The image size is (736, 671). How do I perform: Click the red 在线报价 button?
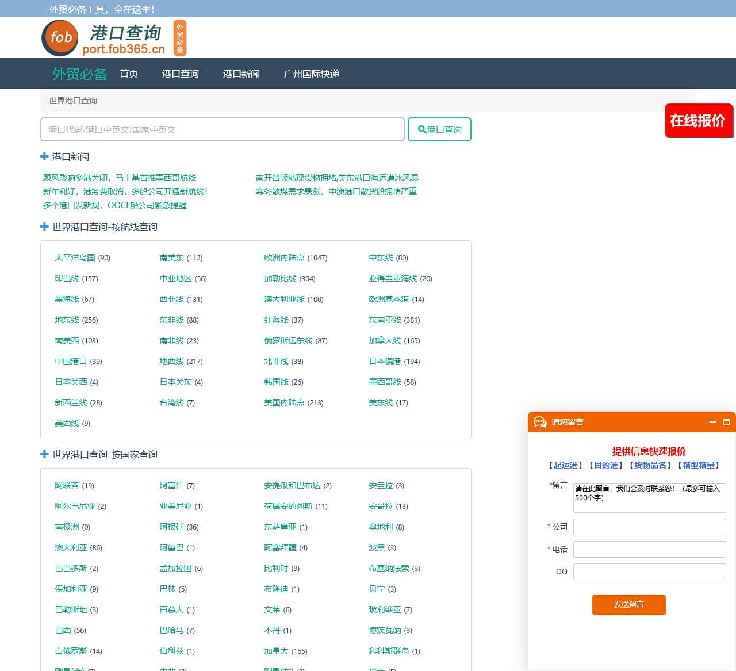[x=698, y=121]
